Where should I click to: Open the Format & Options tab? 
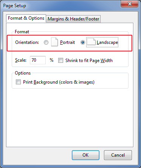coord(26,18)
